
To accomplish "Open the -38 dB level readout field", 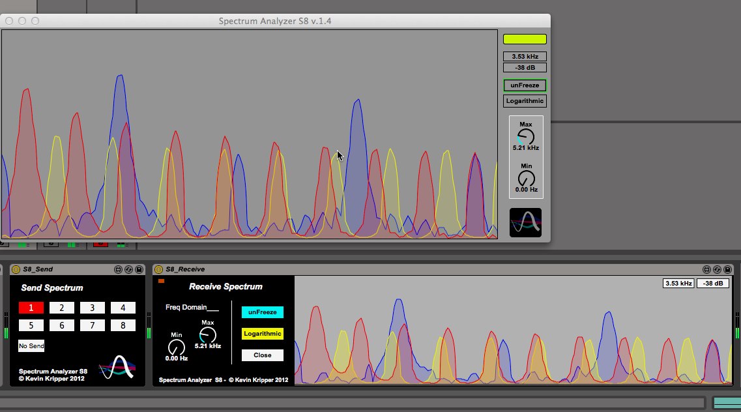I will tap(525, 67).
